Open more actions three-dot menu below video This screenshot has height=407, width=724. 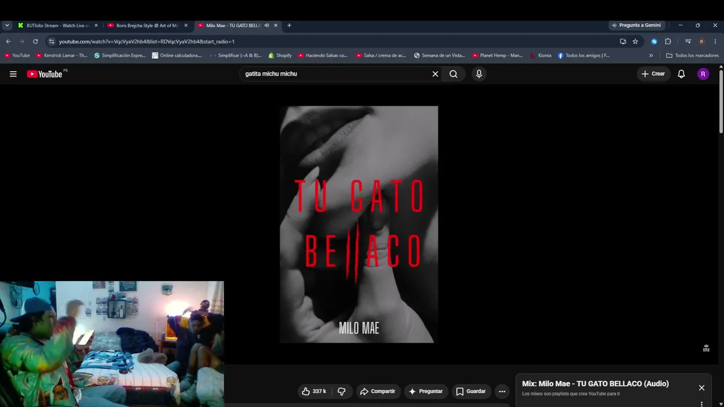point(502,391)
